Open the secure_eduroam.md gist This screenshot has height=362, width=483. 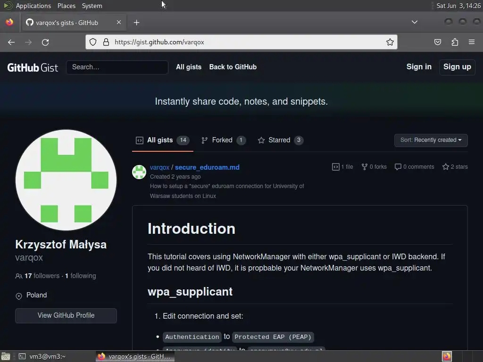207,167
